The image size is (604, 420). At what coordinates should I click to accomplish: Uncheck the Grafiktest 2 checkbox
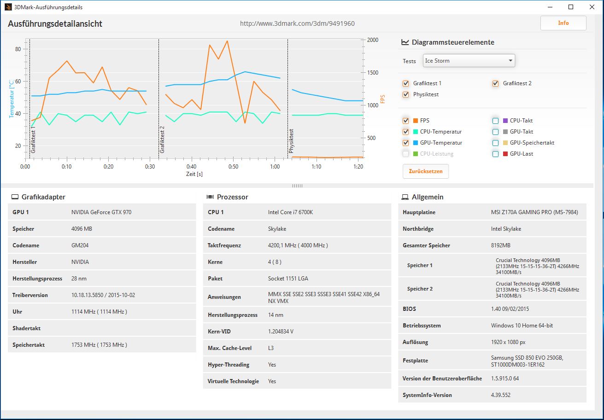495,83
